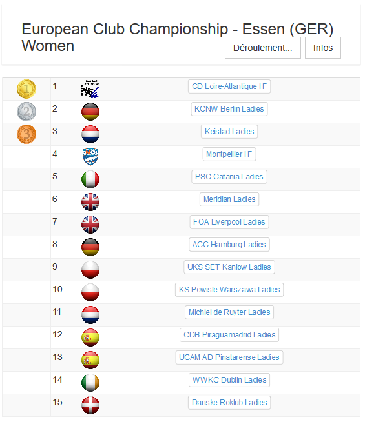This screenshot has height=433, width=365.
Task: Open the Keistad Ladies team link
Action: coord(229,132)
